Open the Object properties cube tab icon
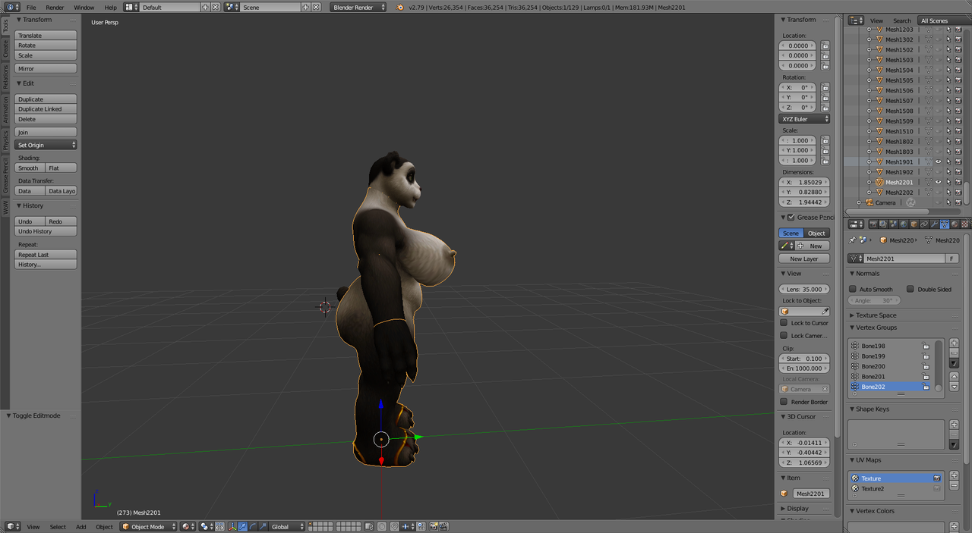The width and height of the screenshot is (972, 533). point(914,224)
